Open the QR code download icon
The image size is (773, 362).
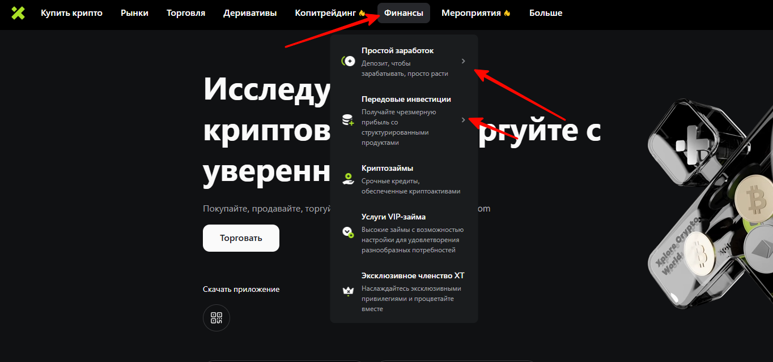click(x=216, y=318)
